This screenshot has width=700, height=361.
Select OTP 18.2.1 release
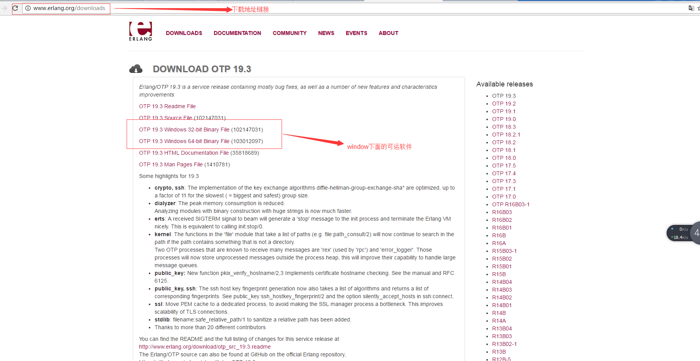pos(506,135)
